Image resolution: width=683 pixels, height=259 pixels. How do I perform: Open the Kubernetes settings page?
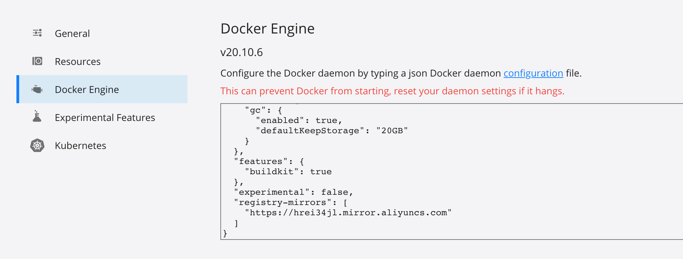coord(80,146)
